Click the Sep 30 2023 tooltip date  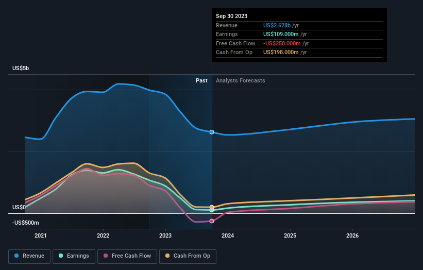pos(231,16)
